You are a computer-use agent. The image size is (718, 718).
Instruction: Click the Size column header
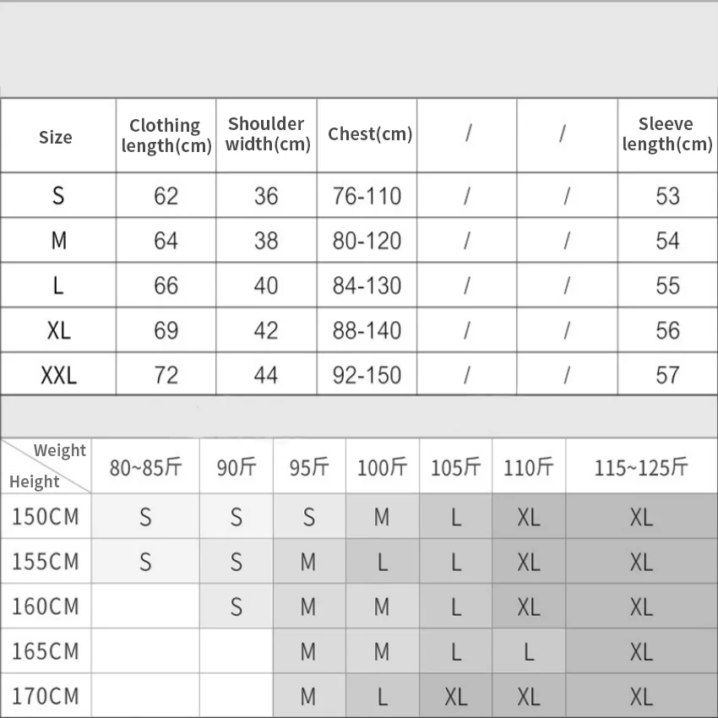tap(56, 138)
